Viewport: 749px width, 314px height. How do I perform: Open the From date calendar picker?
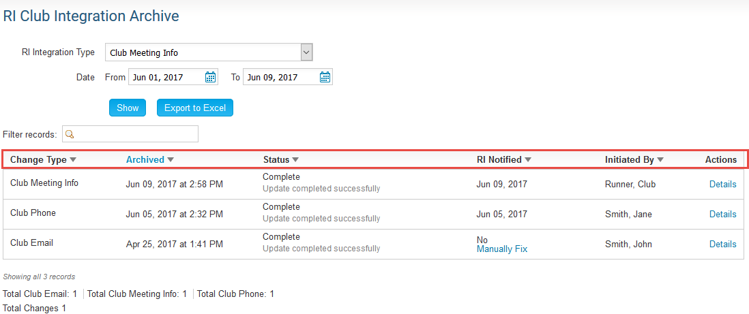pyautogui.click(x=211, y=77)
